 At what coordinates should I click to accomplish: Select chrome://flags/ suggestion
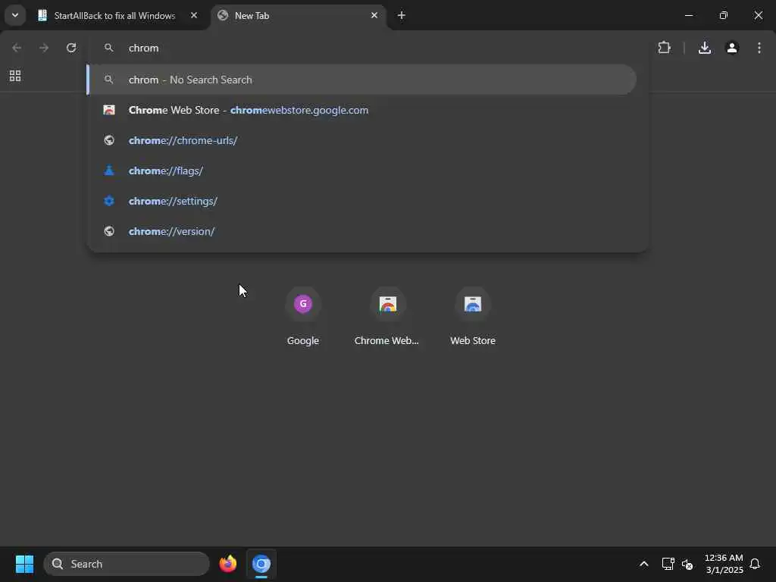point(361,171)
